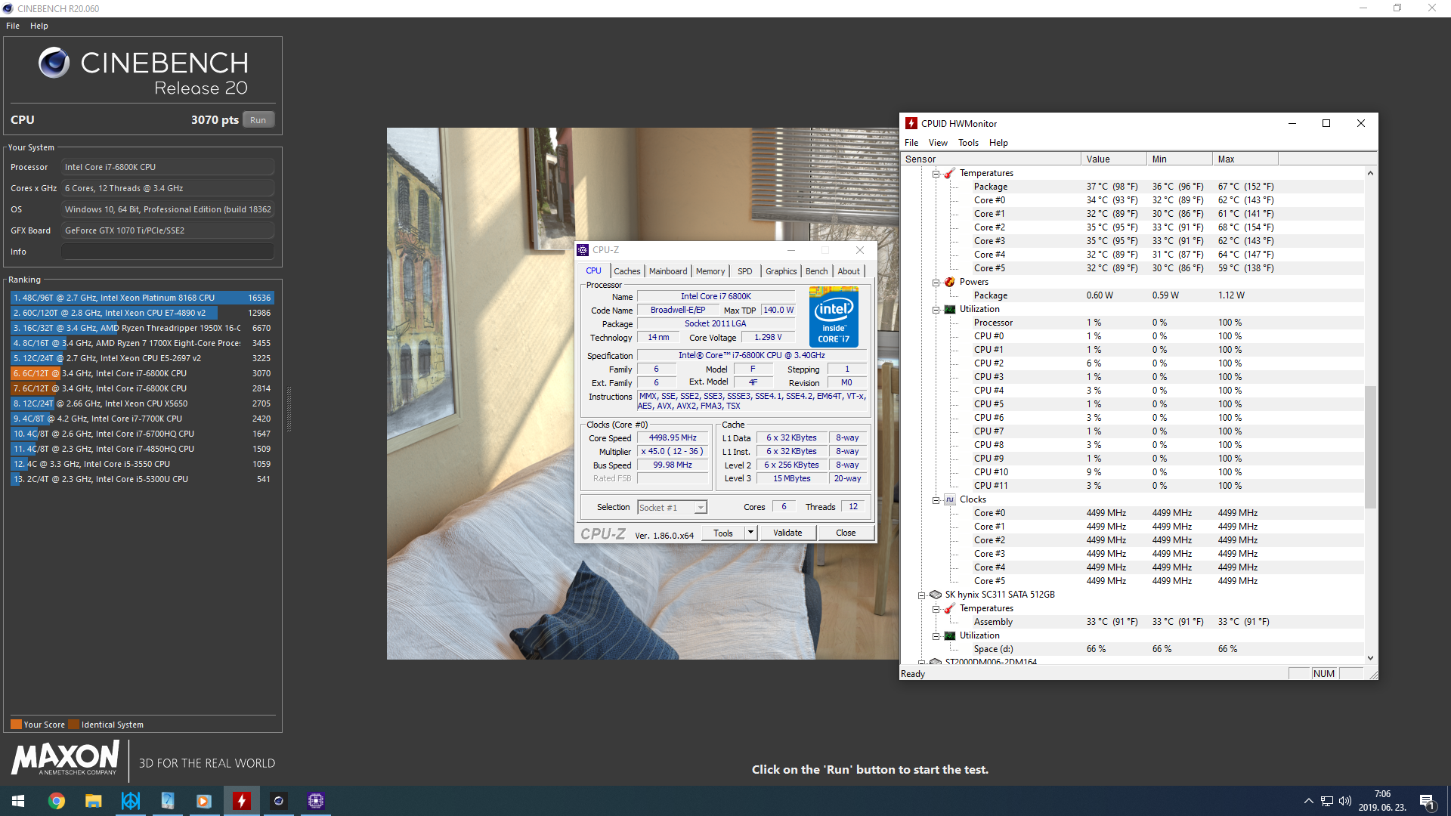Screen dimensions: 1451x816
Task: Switch to CPU-Z via the purple chip taskbar icon
Action: (x=316, y=801)
